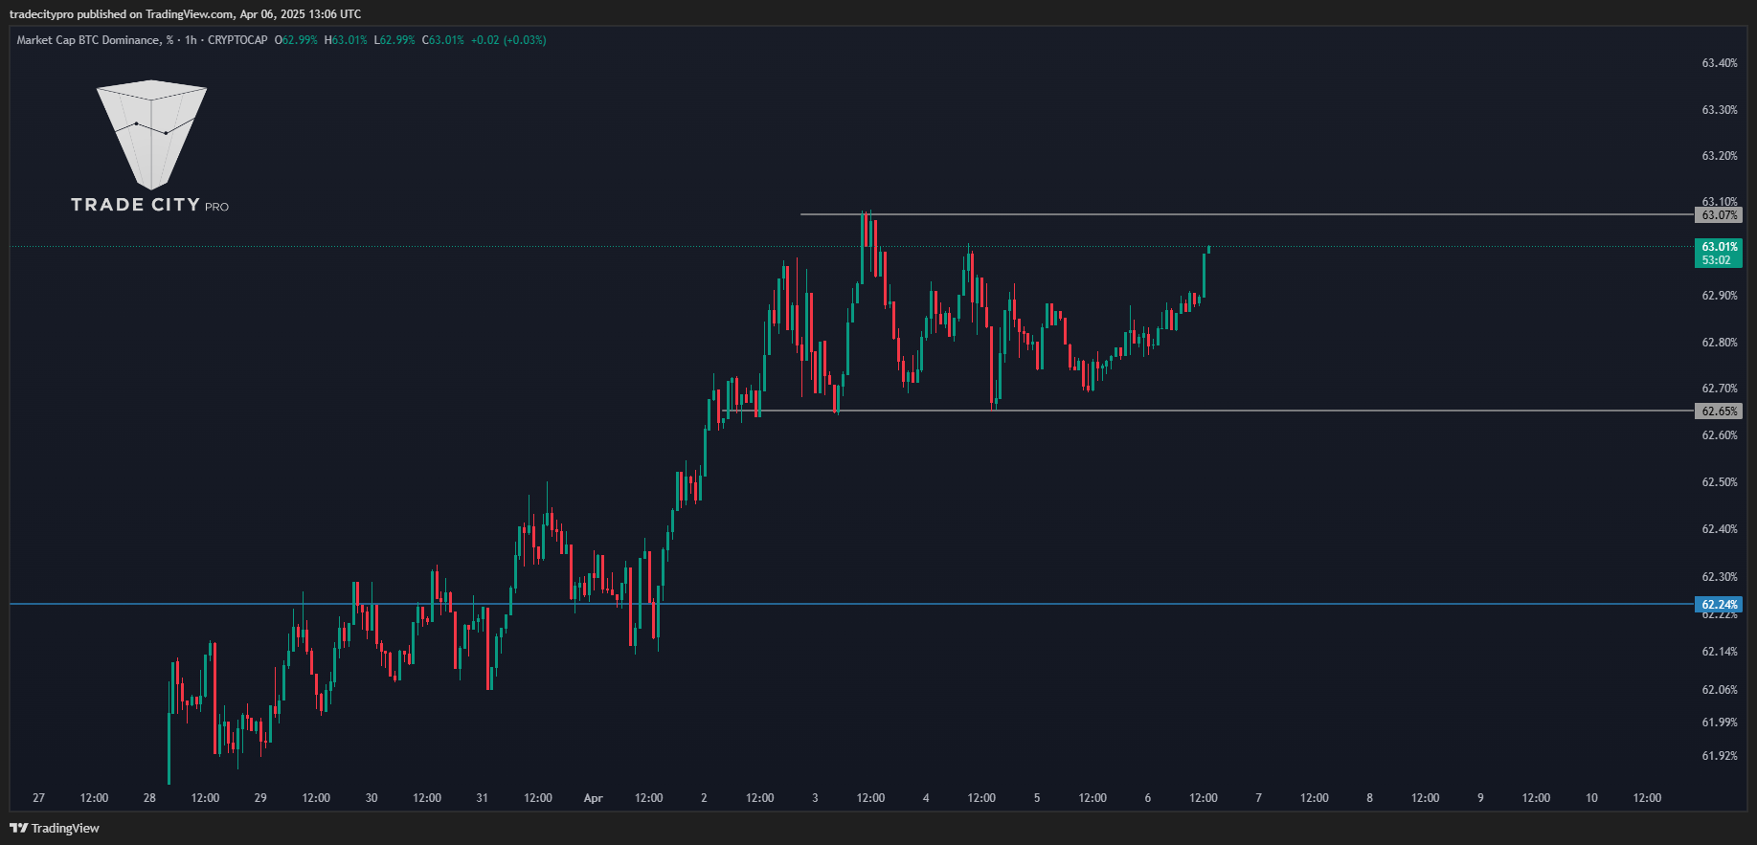This screenshot has height=845, width=1757.
Task: Click date 30 on the time axis
Action: pos(372,798)
